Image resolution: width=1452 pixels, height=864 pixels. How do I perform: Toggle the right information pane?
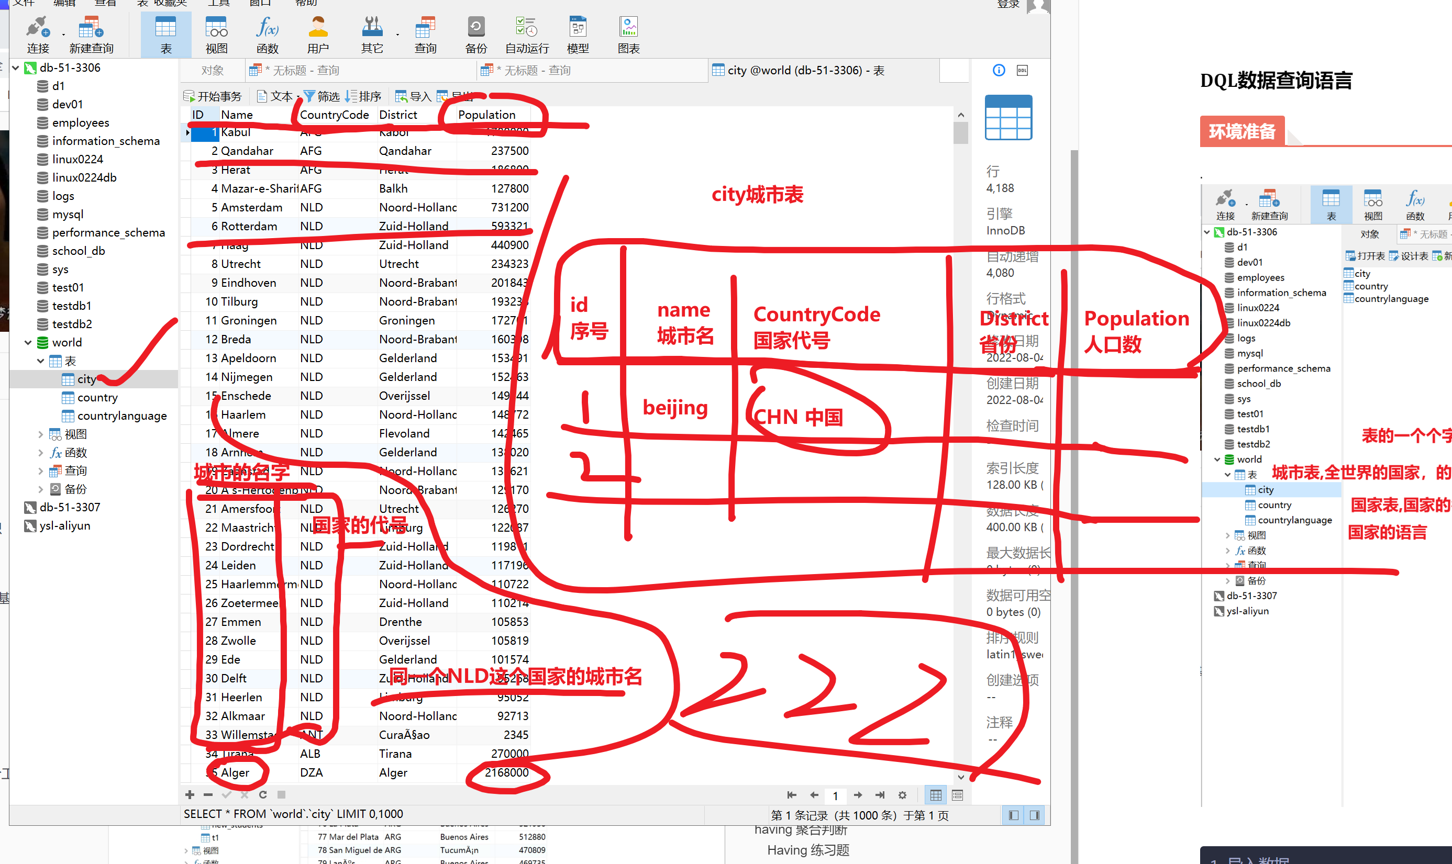[x=1034, y=815]
